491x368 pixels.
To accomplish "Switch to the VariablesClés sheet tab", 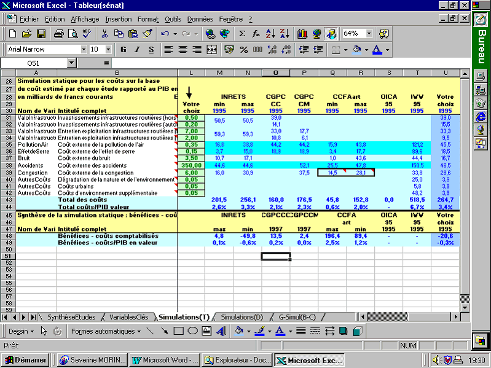I will 128,317.
